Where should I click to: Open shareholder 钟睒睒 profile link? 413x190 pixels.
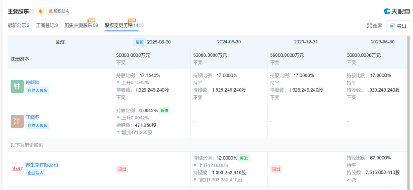[32, 83]
